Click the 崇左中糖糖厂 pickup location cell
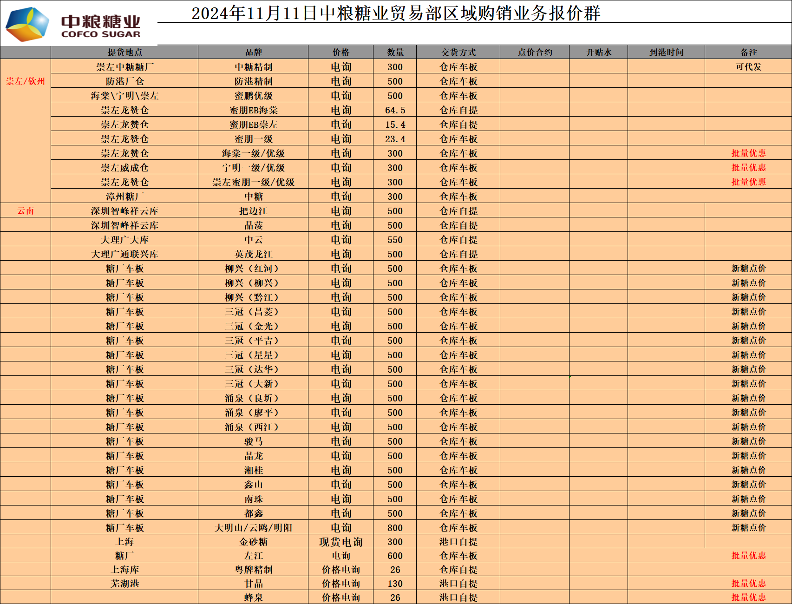The height and width of the screenshot is (604, 792). coord(124,67)
